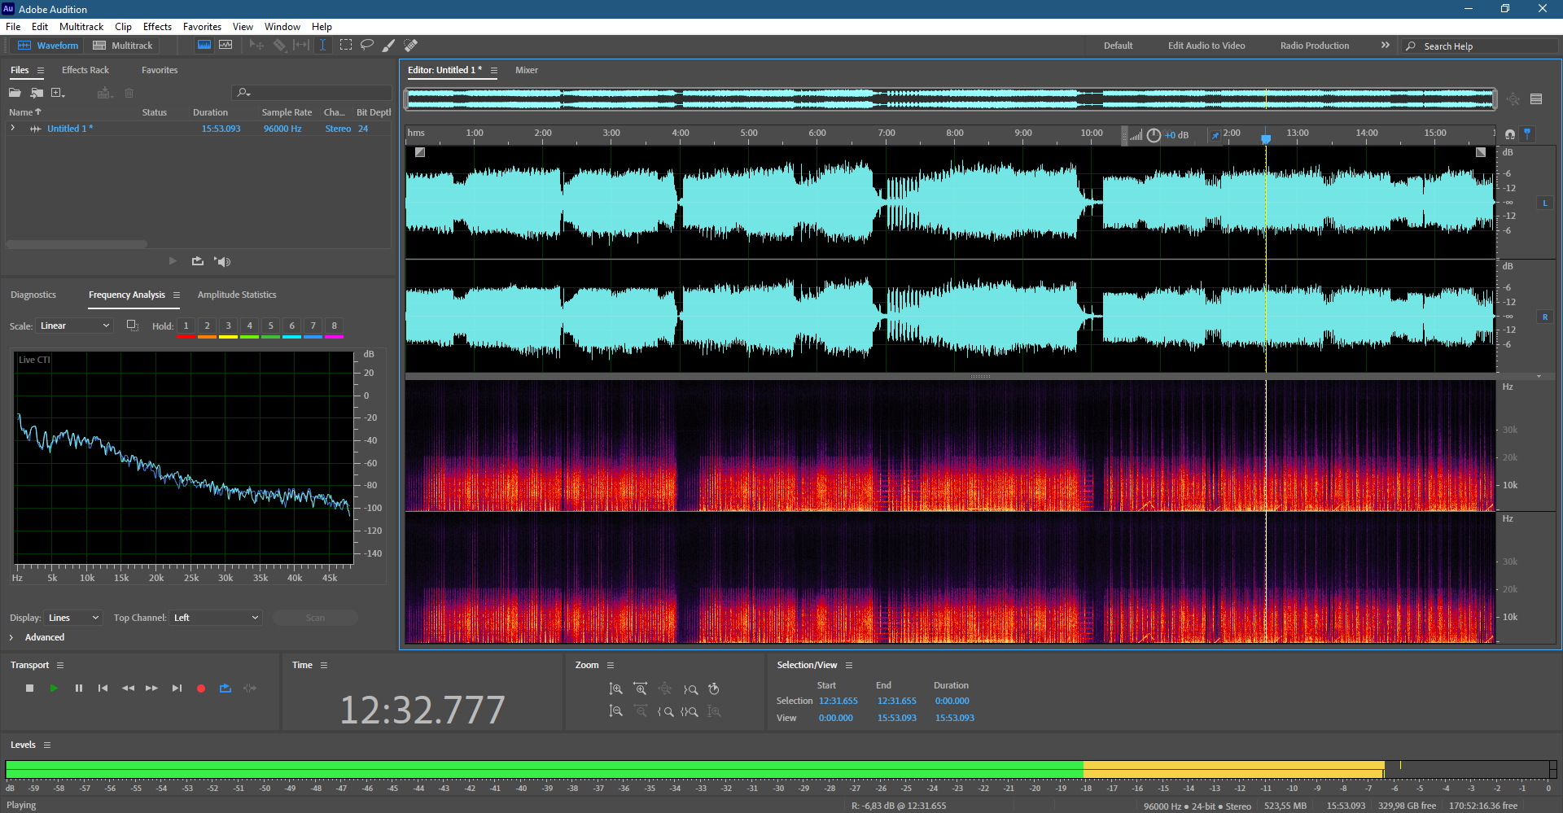The image size is (1563, 813).
Task: Switch to Multitrack view
Action: 123,46
